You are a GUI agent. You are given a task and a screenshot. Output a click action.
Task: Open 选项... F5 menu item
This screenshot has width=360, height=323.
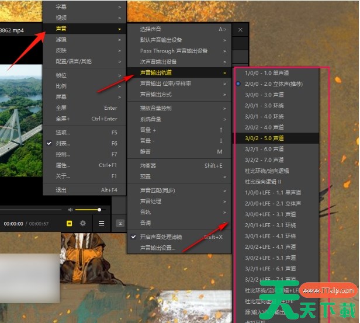tap(85, 133)
